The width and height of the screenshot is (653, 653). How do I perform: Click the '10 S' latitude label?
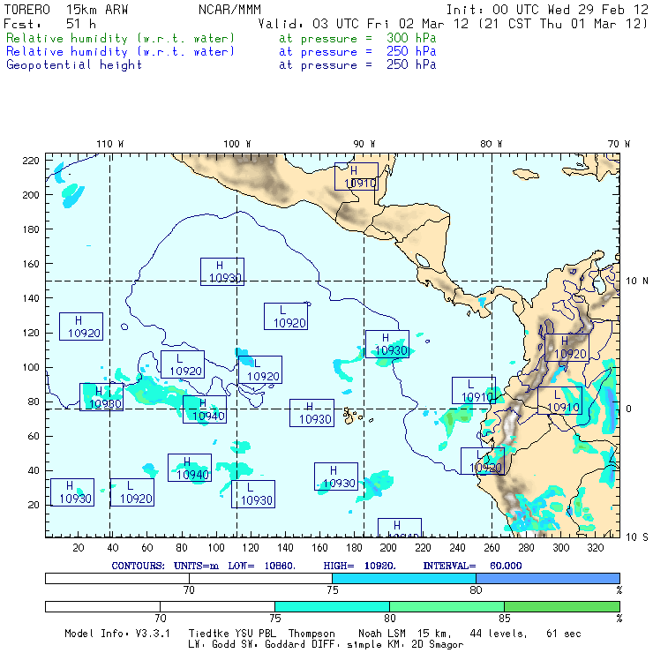click(x=637, y=537)
